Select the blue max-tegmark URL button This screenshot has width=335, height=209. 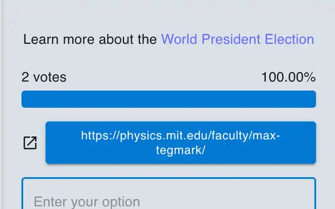[181, 143]
